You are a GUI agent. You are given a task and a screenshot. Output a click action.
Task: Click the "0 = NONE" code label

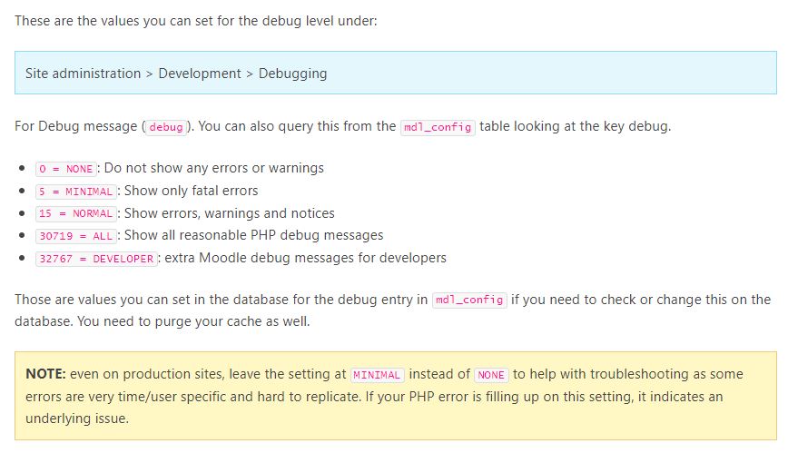click(x=66, y=169)
